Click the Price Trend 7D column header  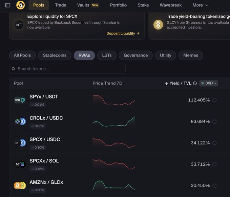click(107, 83)
